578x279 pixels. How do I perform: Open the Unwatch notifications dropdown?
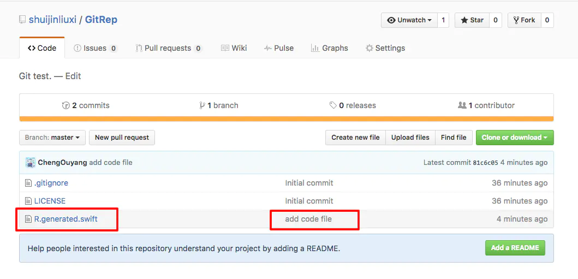pos(409,20)
